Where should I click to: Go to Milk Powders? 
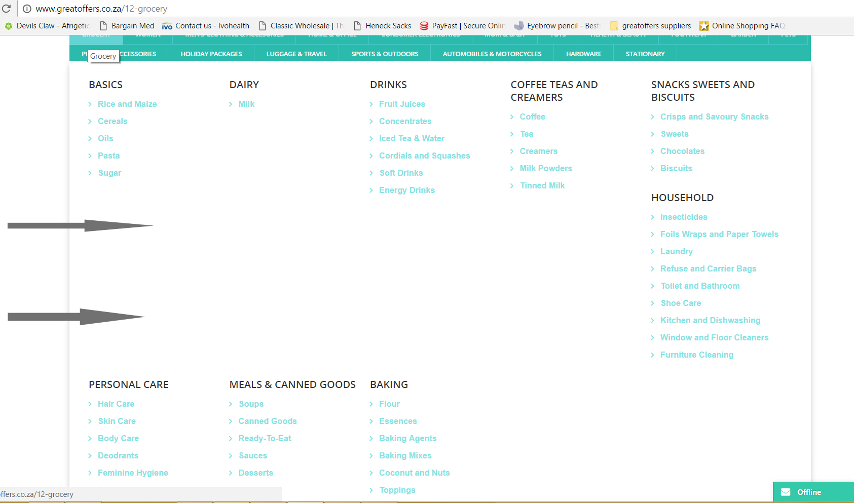click(546, 168)
